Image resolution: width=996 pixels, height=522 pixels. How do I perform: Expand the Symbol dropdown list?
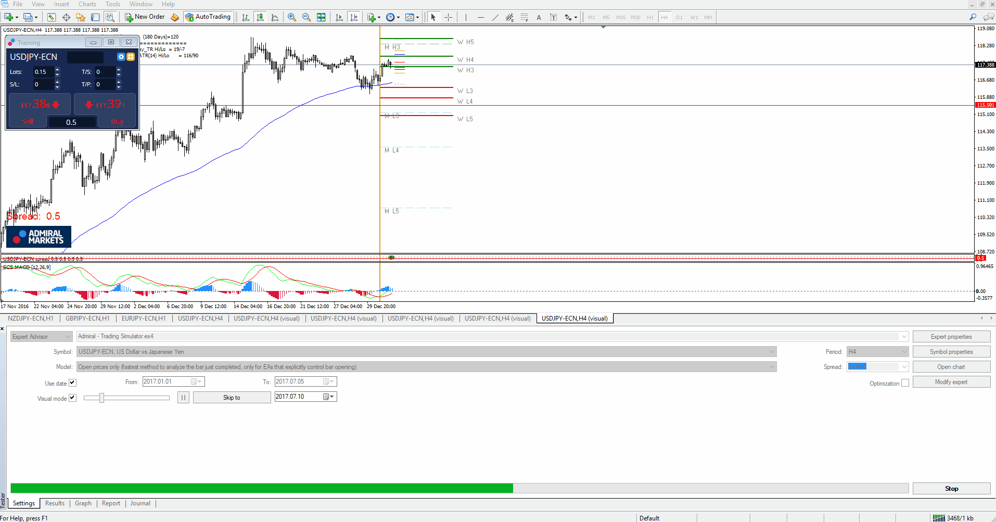coord(772,352)
